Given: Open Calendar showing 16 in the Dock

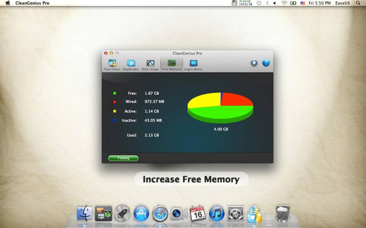Looking at the screenshot, I should pyautogui.click(x=198, y=213).
